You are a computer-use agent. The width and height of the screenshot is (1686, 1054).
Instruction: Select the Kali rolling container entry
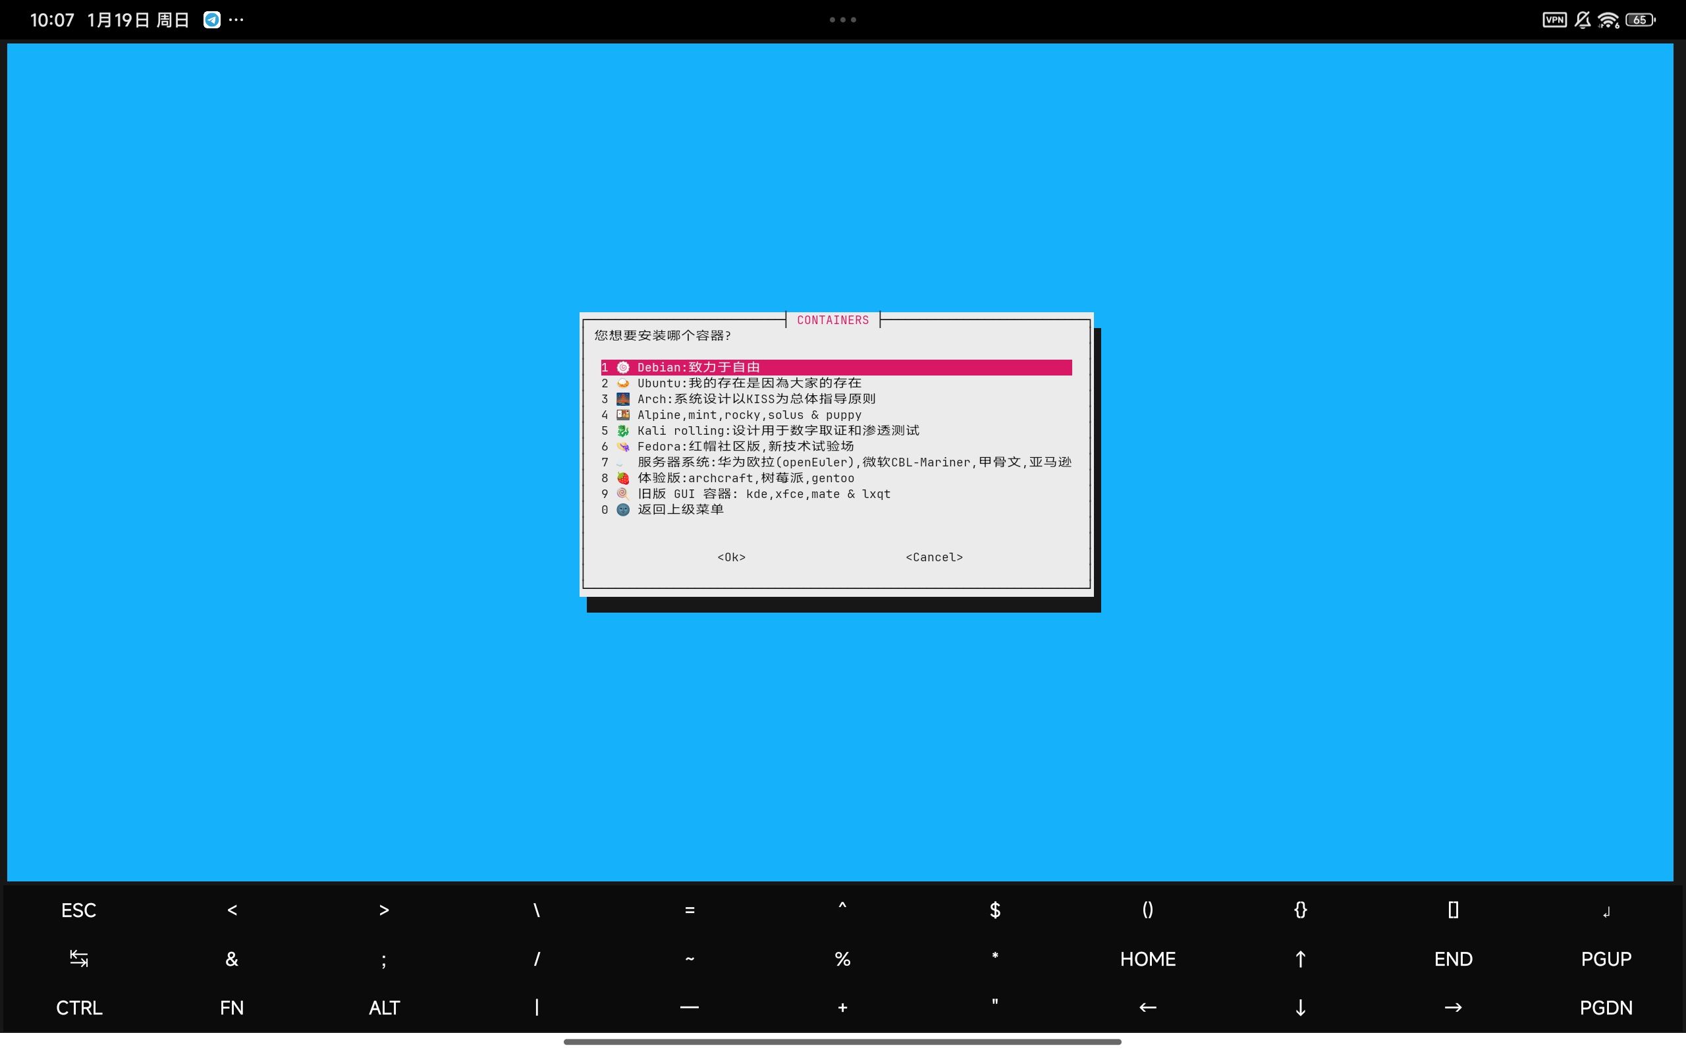pos(836,431)
